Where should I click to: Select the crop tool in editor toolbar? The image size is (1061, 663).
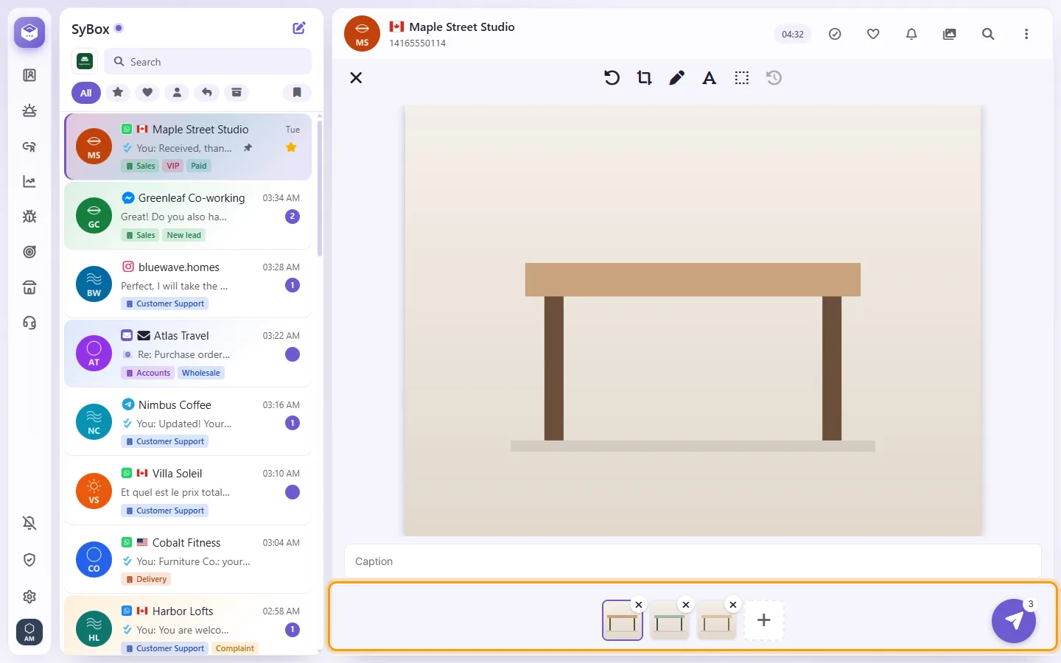coord(644,78)
